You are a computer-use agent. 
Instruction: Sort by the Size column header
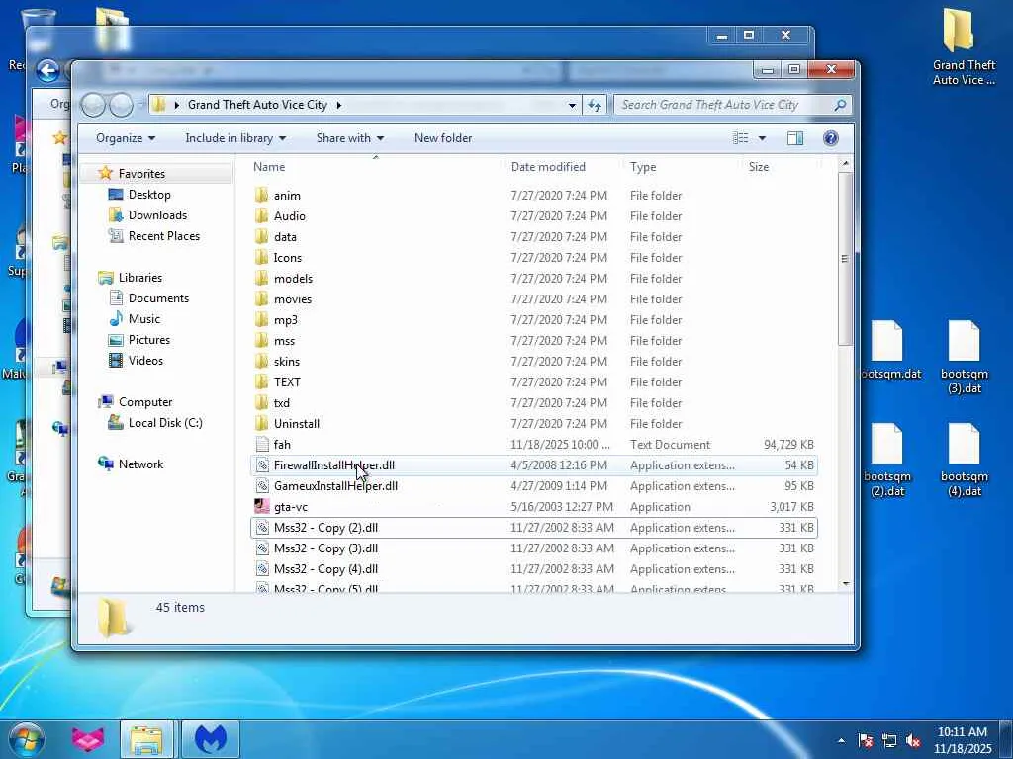(781, 166)
